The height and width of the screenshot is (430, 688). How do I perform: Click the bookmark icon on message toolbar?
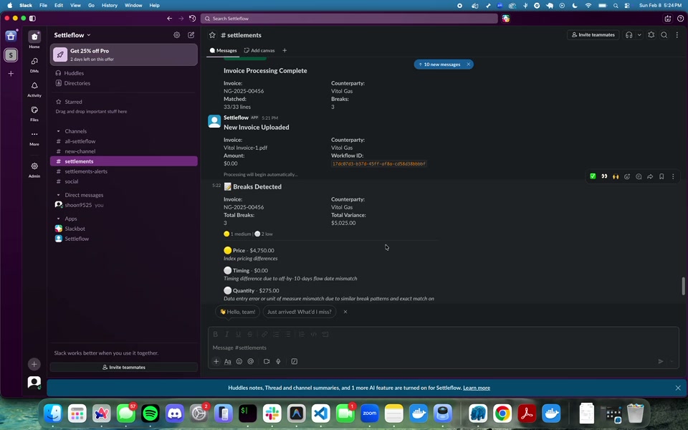(661, 176)
